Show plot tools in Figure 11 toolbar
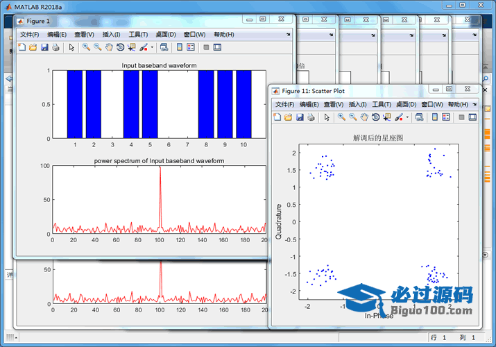The height and width of the screenshot is (347, 496). click(473, 117)
